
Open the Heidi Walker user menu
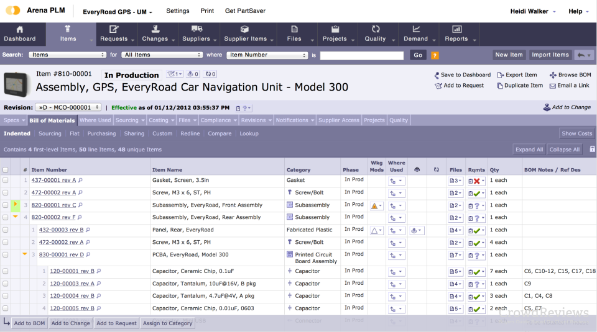point(533,11)
